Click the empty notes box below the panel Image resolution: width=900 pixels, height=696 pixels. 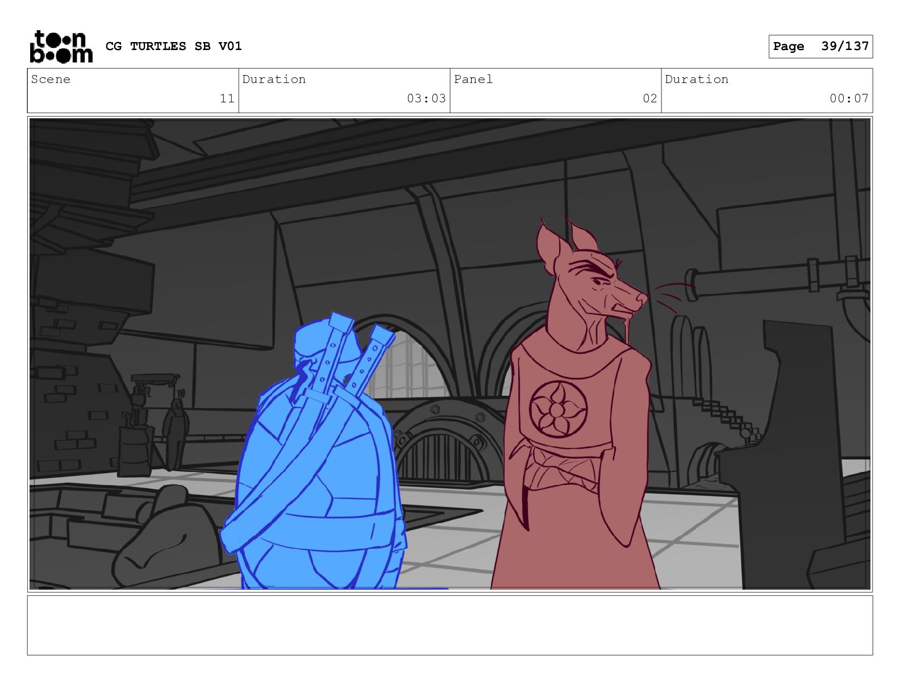pyautogui.click(x=450, y=625)
